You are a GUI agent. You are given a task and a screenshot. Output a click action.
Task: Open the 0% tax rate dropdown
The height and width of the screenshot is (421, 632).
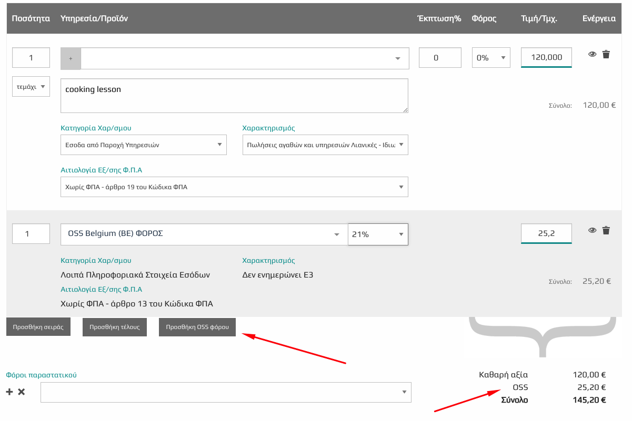tap(491, 58)
